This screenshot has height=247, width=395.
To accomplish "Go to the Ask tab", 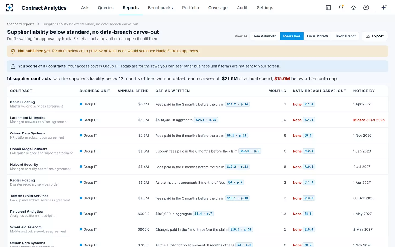I will (x=85, y=8).
